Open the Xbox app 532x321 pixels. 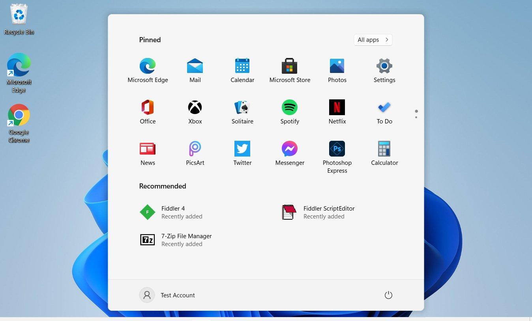point(195,112)
